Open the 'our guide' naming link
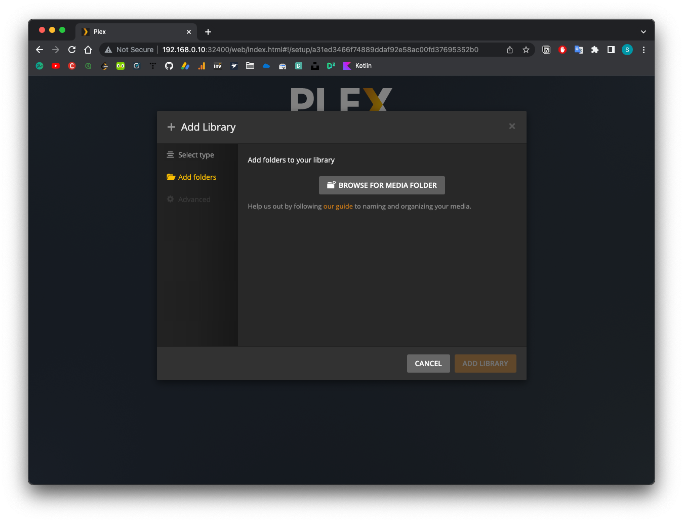The image size is (683, 522). coord(338,206)
